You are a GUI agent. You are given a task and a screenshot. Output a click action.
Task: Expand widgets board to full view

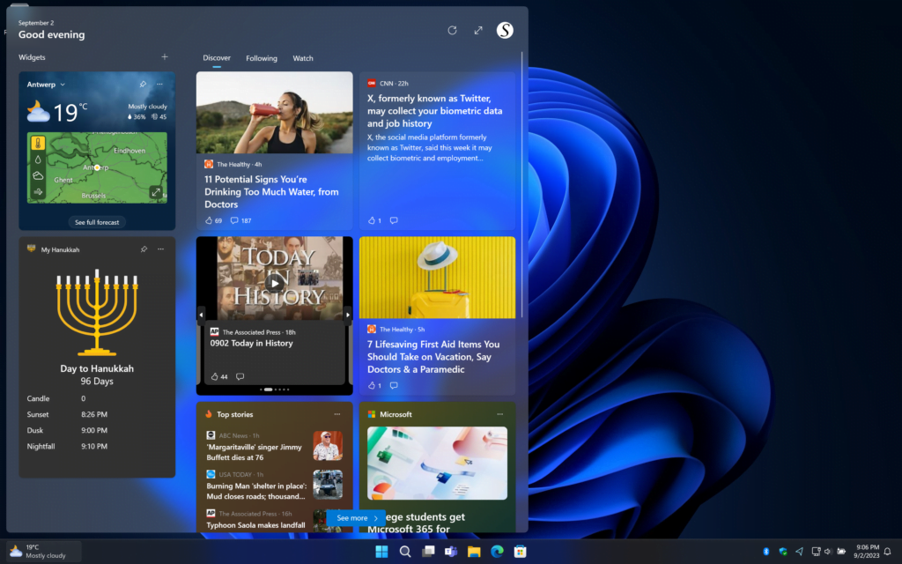coord(478,31)
